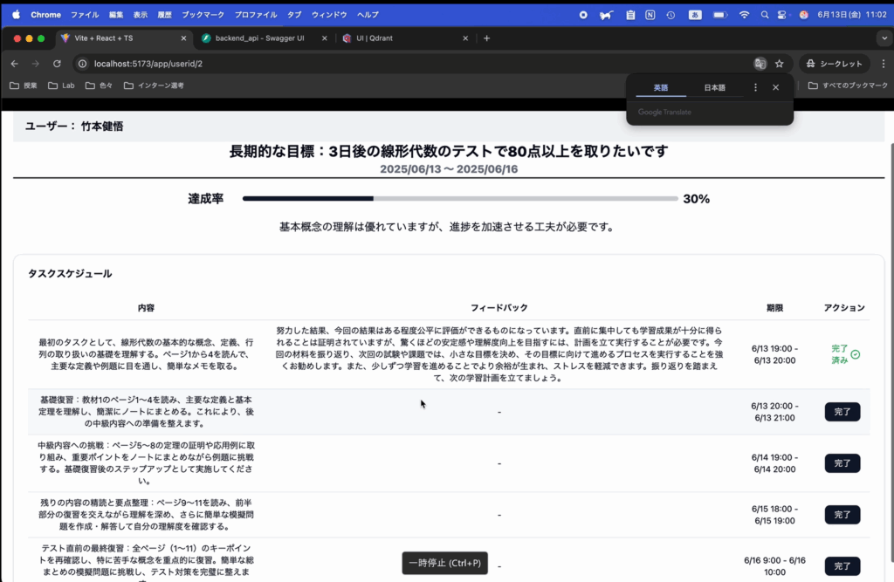Close the UI | Qdrant tab
The image size is (894, 582).
tap(465, 38)
